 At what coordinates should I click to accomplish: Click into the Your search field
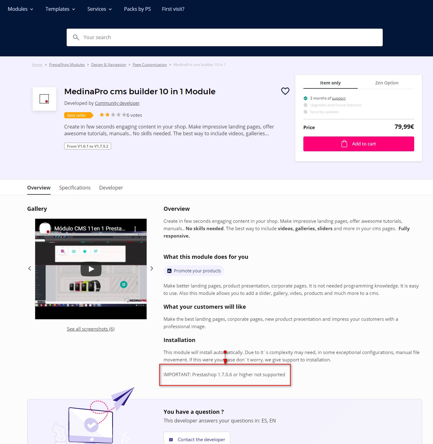pos(225,37)
